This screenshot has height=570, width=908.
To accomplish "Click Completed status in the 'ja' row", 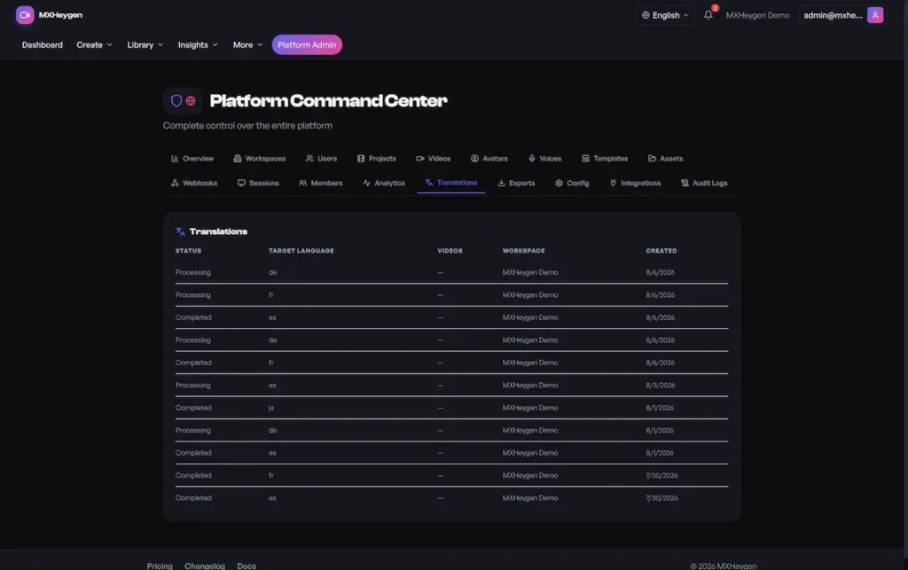I will tap(193, 408).
